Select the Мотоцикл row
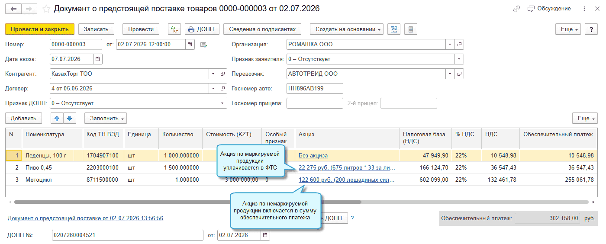Image resolution: width=606 pixels, height=244 pixels. (x=302, y=180)
